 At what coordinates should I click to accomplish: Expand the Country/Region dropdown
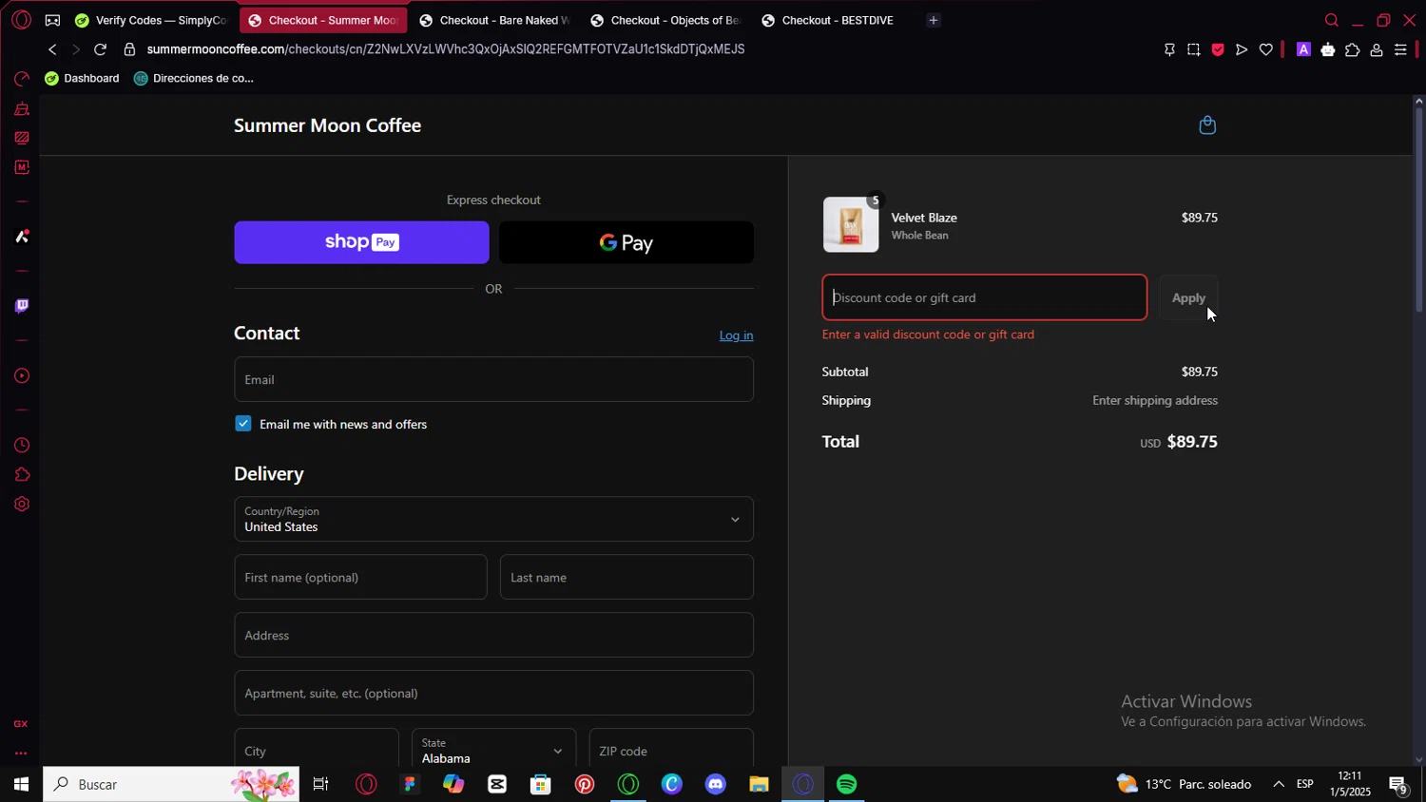click(493, 519)
